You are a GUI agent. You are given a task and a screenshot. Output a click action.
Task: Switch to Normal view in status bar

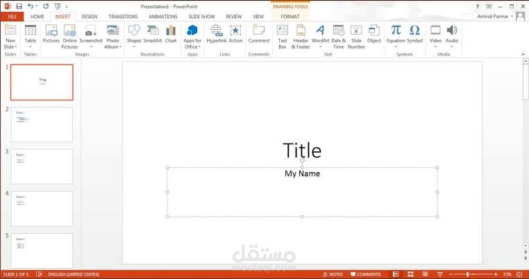(396, 274)
